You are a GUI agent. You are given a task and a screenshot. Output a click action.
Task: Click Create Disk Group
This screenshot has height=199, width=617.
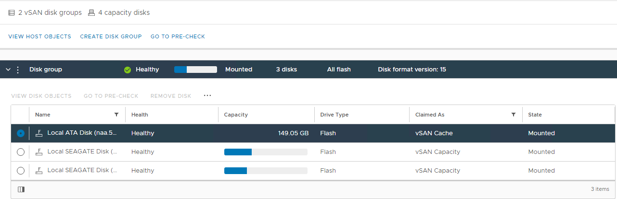coord(111,36)
